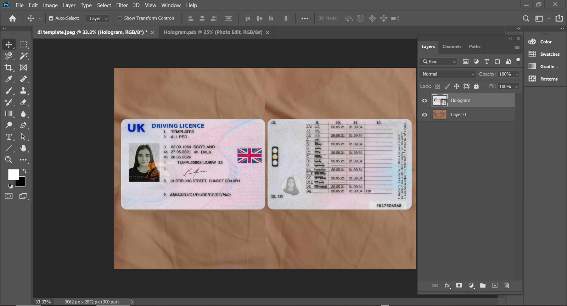This screenshot has height=306, width=567.
Task: Click the background color swatch
Action: click(x=21, y=183)
